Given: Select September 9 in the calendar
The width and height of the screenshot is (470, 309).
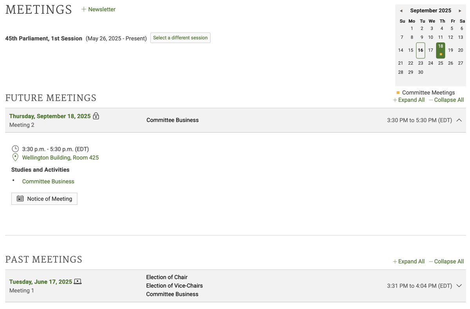Looking at the screenshot, I should coord(422,37).
